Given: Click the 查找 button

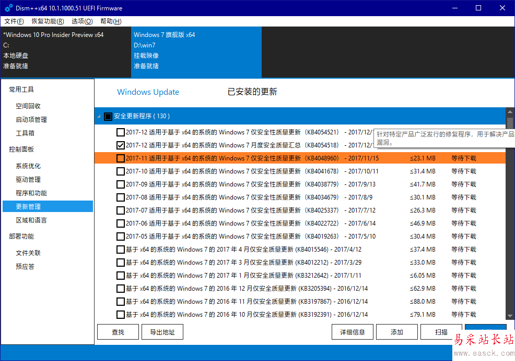Looking at the screenshot, I should [118, 332].
